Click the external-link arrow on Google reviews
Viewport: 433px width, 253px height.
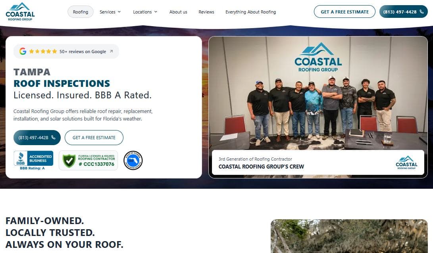(111, 51)
